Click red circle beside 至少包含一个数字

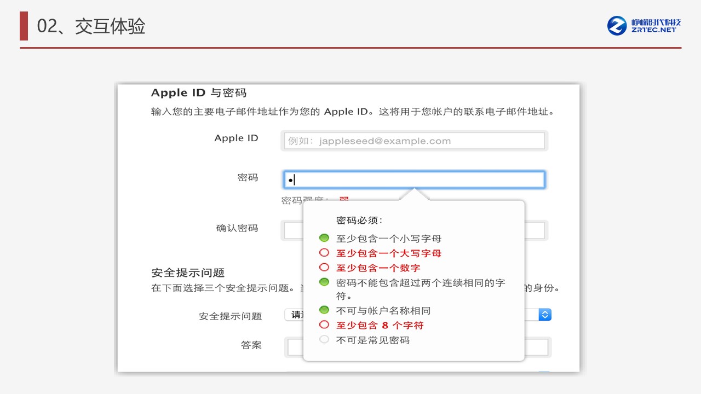click(x=324, y=268)
